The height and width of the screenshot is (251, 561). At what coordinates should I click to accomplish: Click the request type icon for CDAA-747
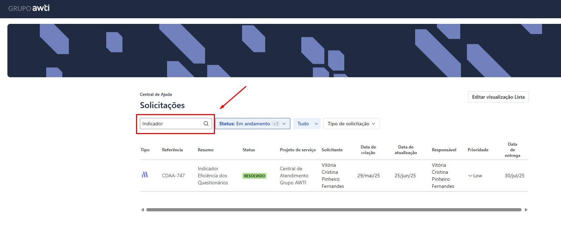(x=145, y=174)
